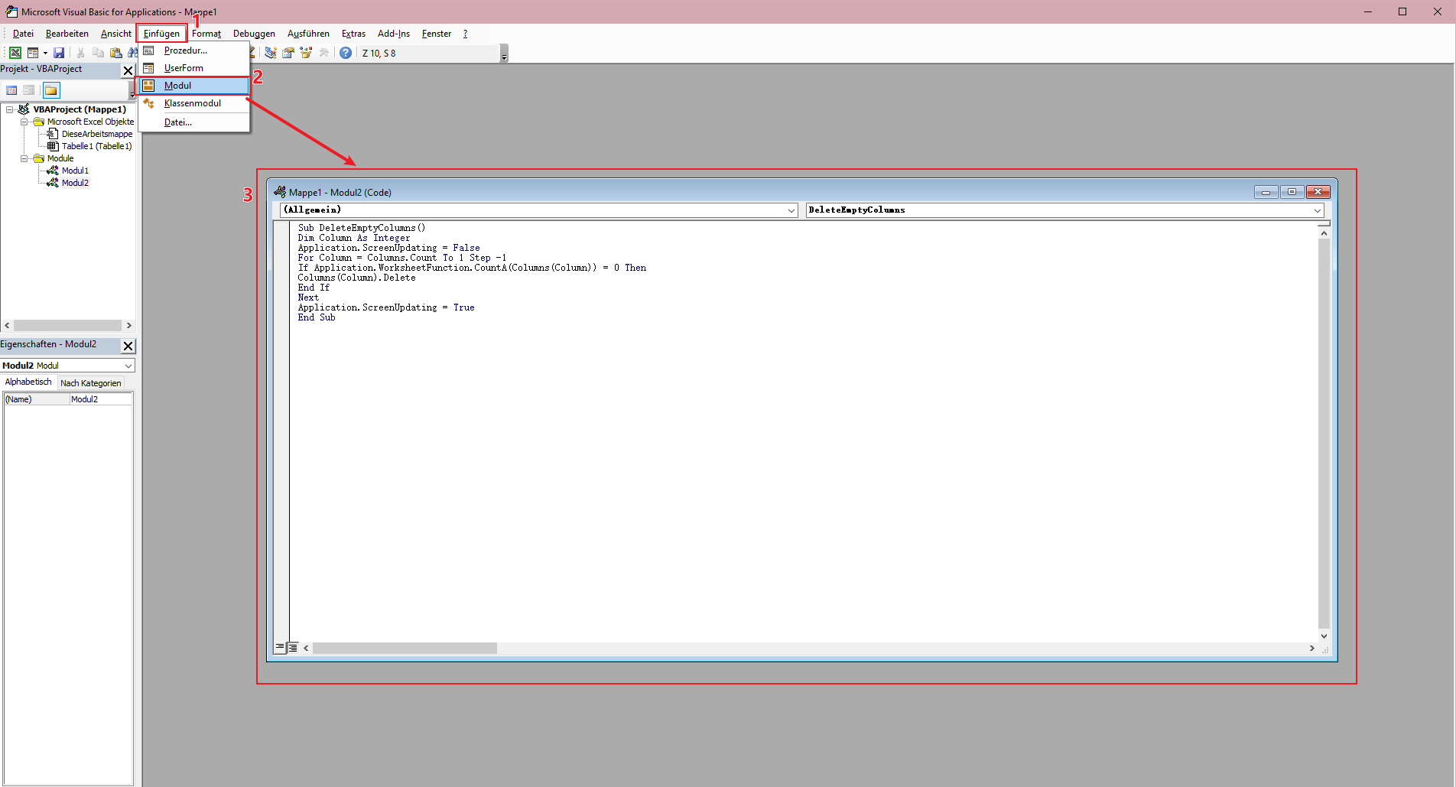
Task: Open the Debuggen menu
Action: pyautogui.click(x=254, y=34)
